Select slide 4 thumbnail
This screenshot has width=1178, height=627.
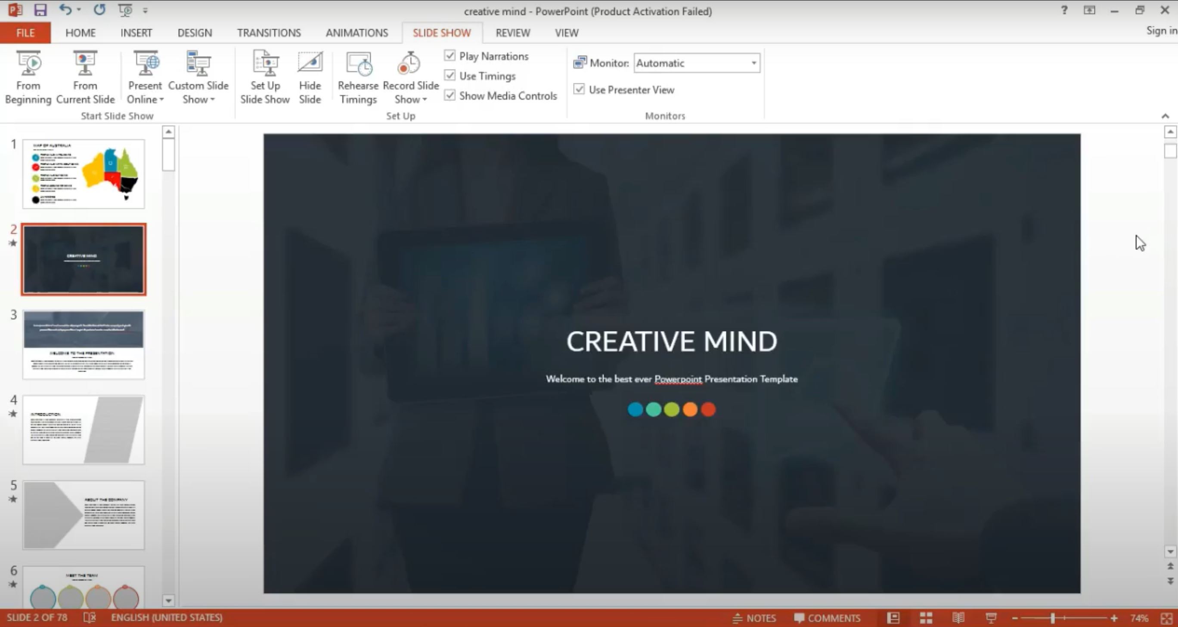[83, 428]
